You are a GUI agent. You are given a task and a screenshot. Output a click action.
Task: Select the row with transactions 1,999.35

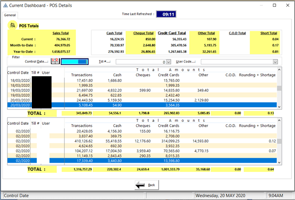pos(142,86)
